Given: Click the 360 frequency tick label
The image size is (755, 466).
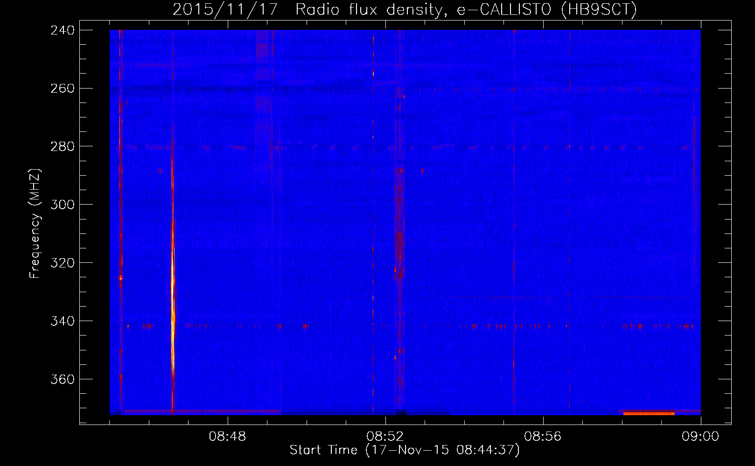Looking at the screenshot, I should click(63, 379).
